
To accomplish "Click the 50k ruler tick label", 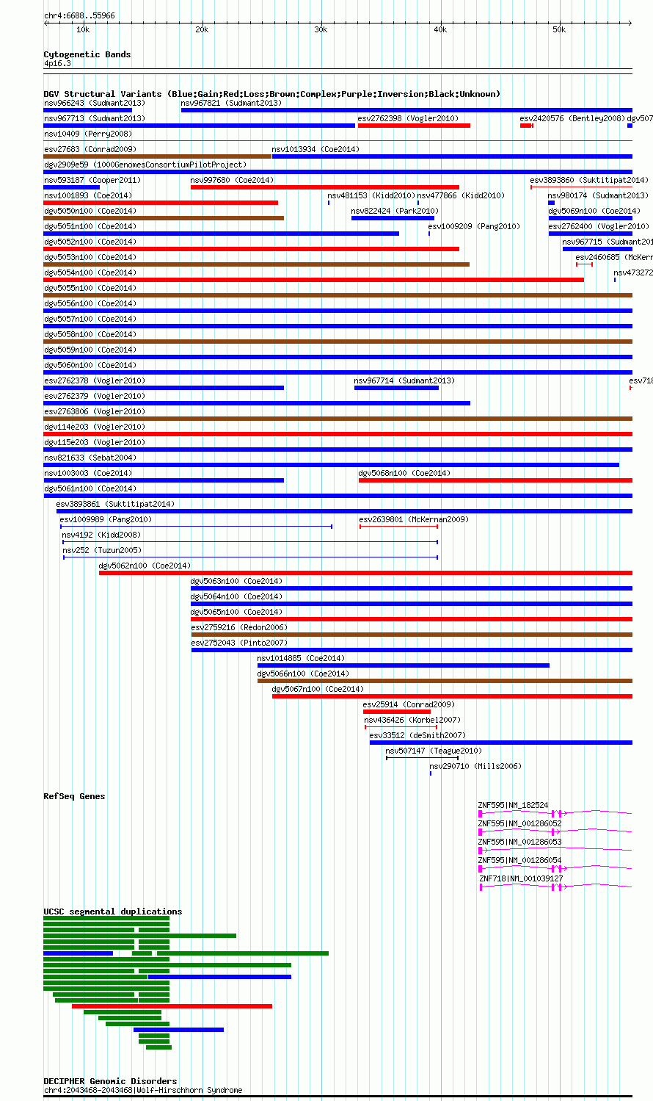I will [559, 30].
